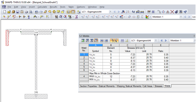Click the yellow target calculate icon
Viewport: 196px width, 102px height.
tap(54, 12)
